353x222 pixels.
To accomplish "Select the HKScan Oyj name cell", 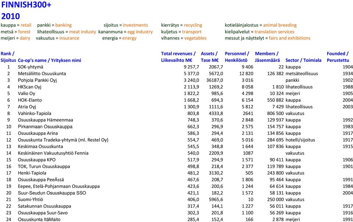I will [30, 87].
